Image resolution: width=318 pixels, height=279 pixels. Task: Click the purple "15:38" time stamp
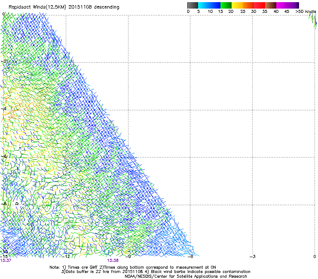point(113,261)
